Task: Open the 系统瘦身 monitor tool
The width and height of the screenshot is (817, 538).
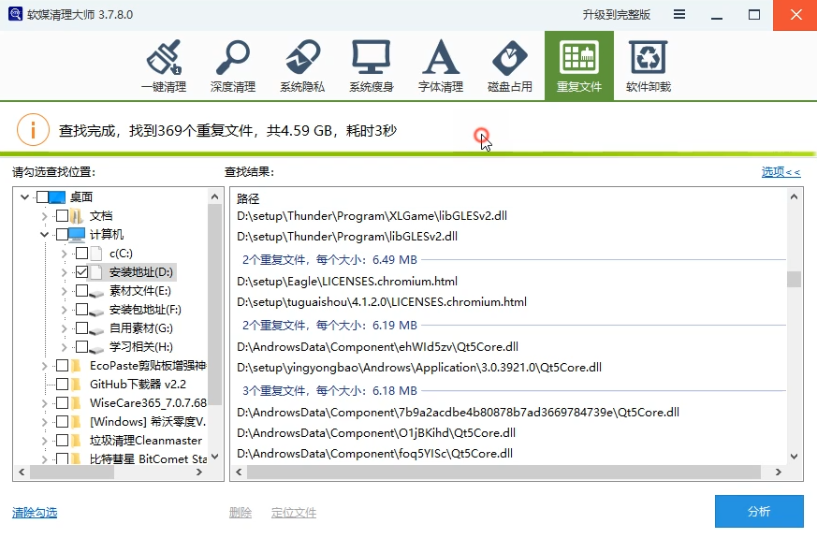Action: [372, 65]
